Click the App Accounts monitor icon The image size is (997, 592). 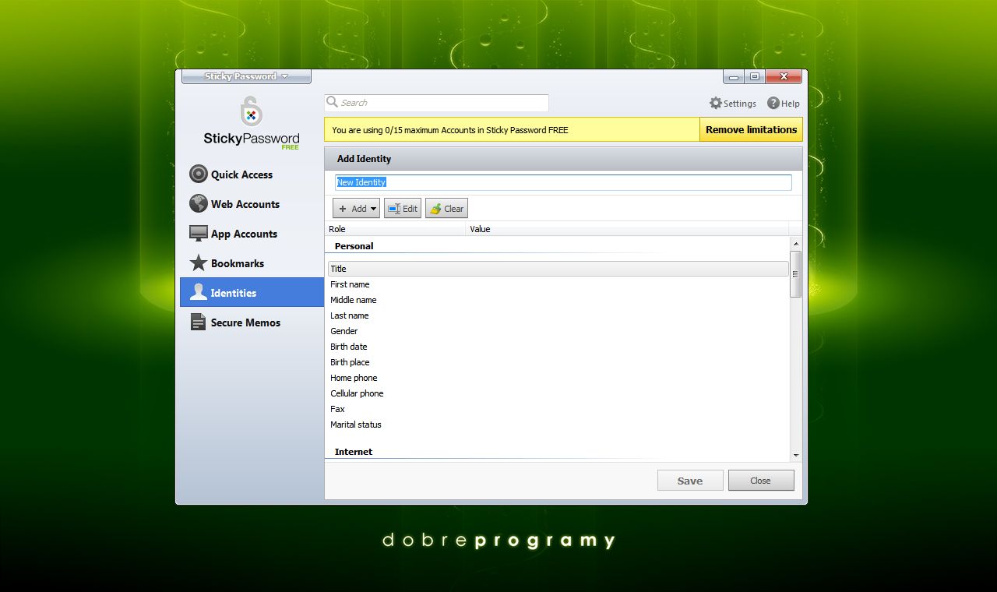199,233
